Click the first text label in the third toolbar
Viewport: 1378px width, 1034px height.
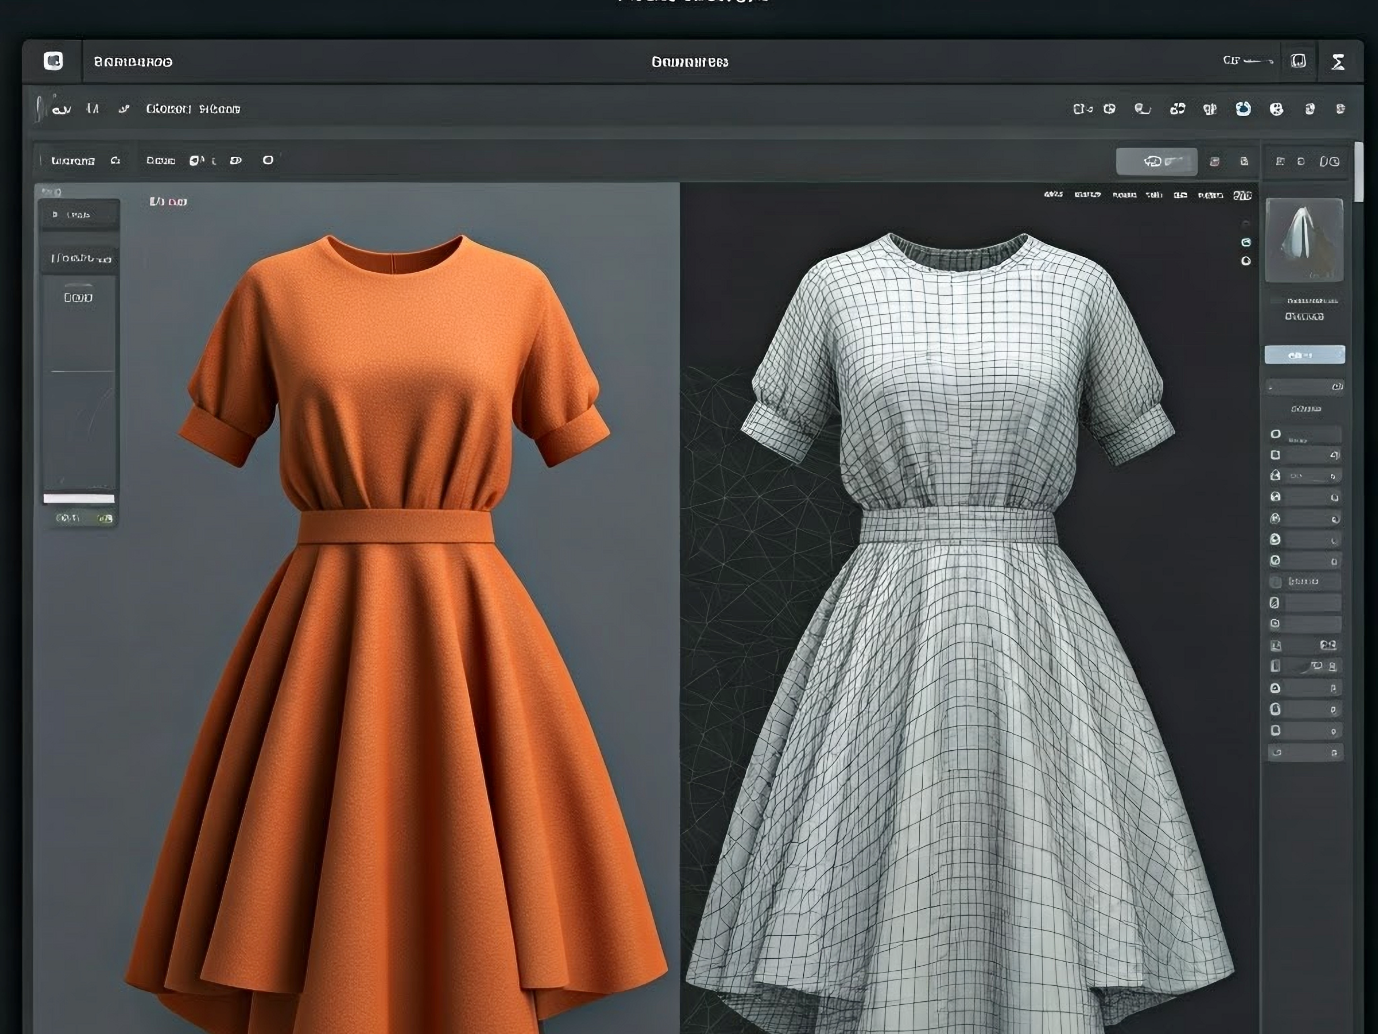73,161
